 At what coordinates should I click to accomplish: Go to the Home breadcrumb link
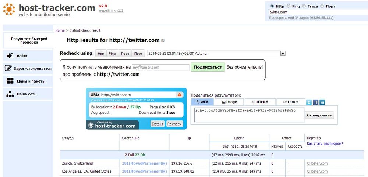(60, 30)
